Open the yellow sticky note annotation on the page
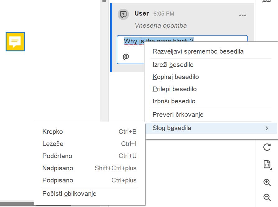 (15, 42)
